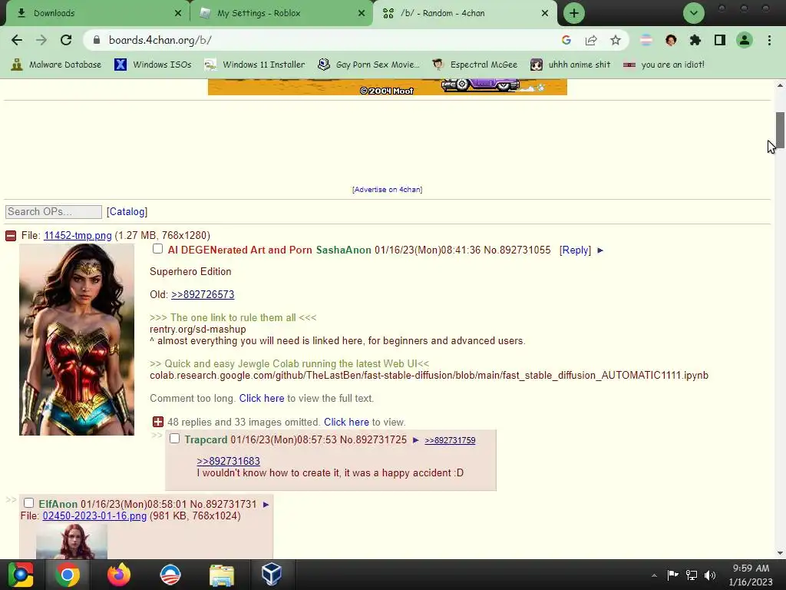The height and width of the screenshot is (590, 786).
Task: Open the Espectral McGee bookmark
Action: pyautogui.click(x=474, y=65)
